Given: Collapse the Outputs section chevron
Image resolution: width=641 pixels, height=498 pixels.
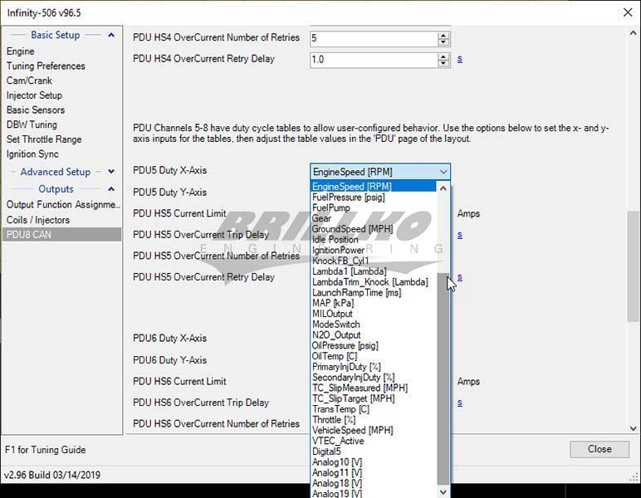Looking at the screenshot, I should (111, 189).
